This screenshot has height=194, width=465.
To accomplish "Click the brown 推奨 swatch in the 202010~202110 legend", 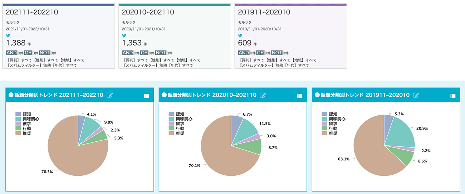I will click(x=172, y=133).
